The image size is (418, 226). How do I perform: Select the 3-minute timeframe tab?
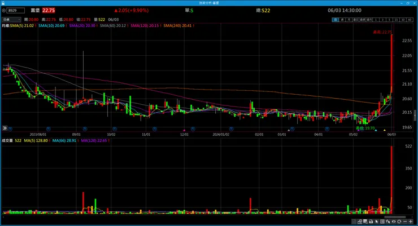coord(382,20)
